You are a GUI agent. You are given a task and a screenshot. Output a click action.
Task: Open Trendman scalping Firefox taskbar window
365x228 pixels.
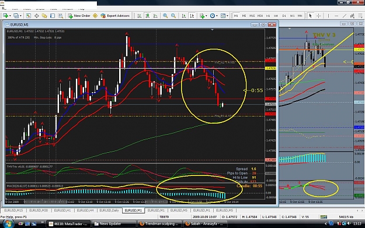tap(159, 224)
